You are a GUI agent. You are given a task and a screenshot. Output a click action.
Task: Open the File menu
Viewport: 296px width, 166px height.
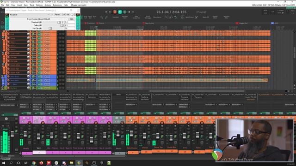click(x=2, y=5)
